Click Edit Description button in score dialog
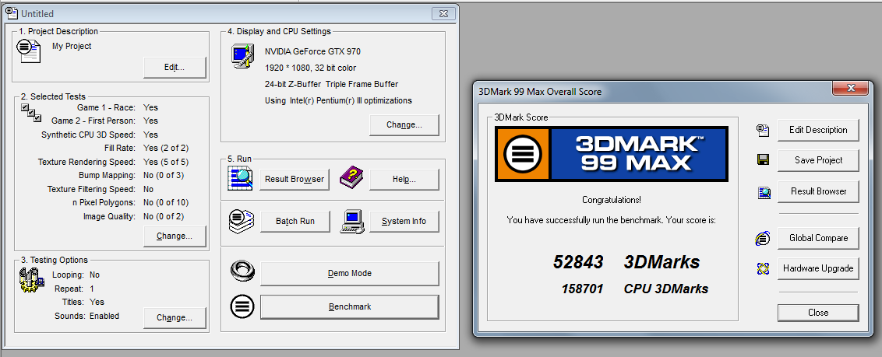The width and height of the screenshot is (882, 357). click(818, 130)
